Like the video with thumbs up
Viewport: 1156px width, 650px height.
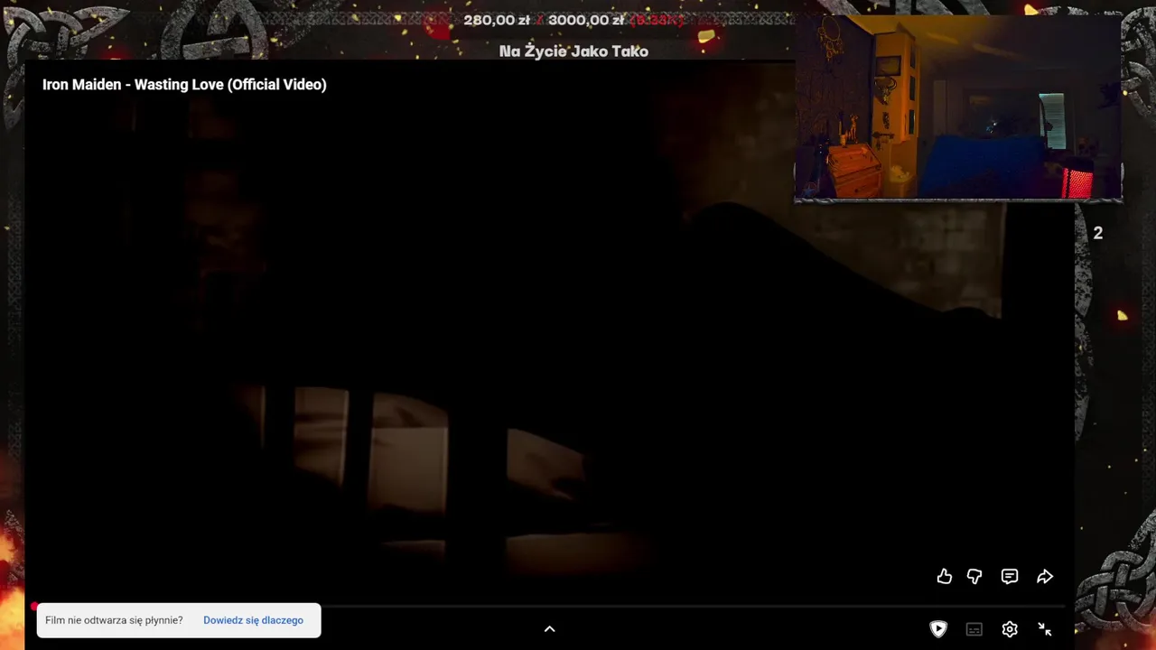point(944,576)
